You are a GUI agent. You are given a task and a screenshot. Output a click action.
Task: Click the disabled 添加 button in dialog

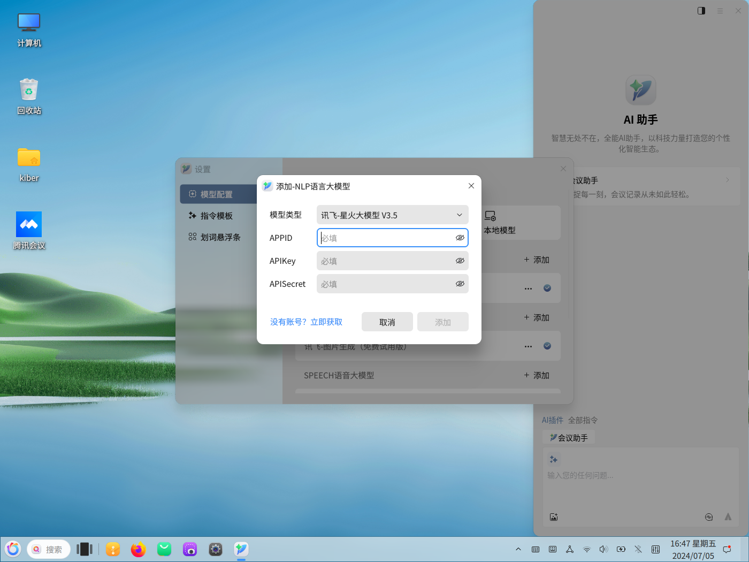click(x=443, y=322)
